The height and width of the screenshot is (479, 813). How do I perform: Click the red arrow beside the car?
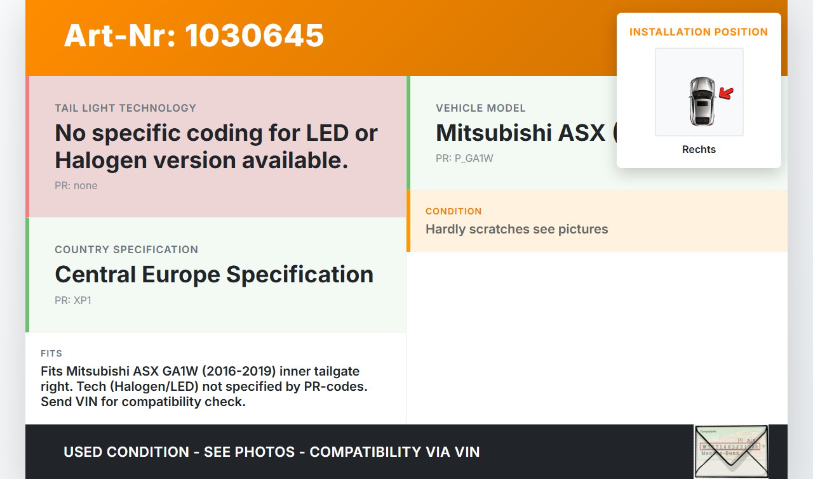pos(725,94)
